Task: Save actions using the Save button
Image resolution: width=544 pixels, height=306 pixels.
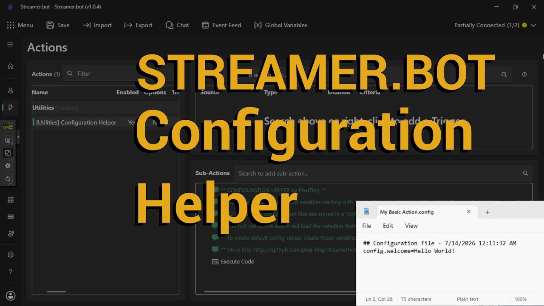Action: [58, 25]
